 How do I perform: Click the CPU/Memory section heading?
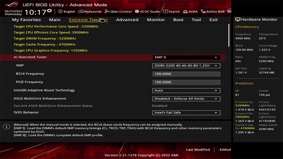(x=247, y=27)
